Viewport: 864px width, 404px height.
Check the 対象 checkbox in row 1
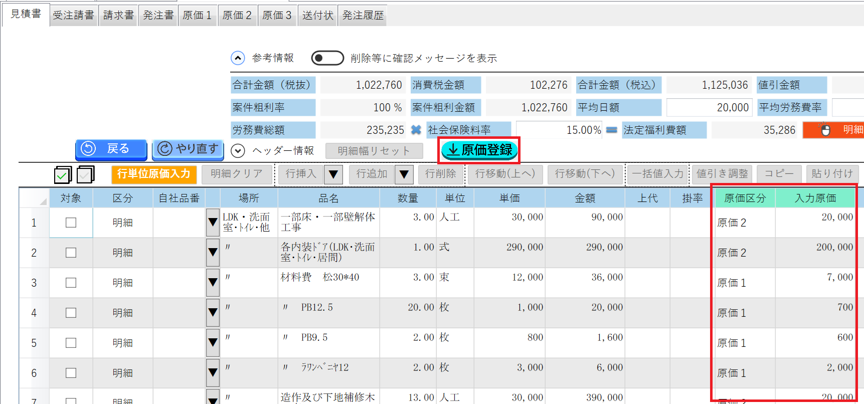[71, 223]
